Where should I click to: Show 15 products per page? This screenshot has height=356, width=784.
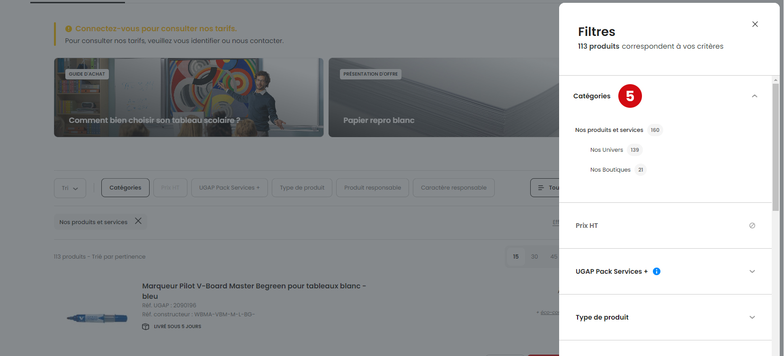pos(516,257)
